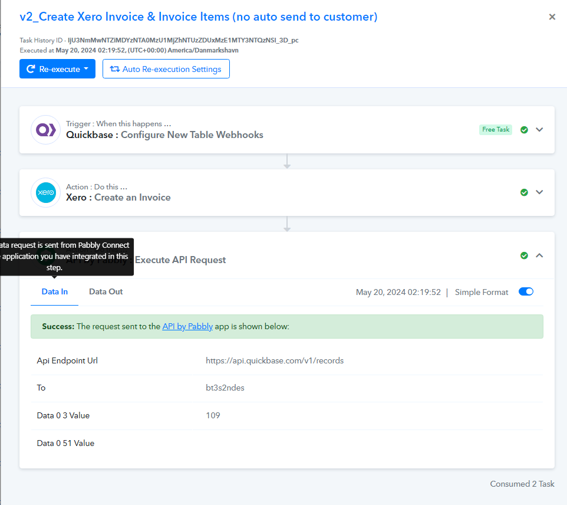Screen dimensions: 567x505
Task: Click green success checkmark on Quickbase step
Action: [x=524, y=130]
